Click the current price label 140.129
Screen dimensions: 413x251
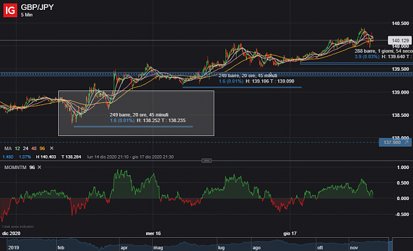(400, 40)
